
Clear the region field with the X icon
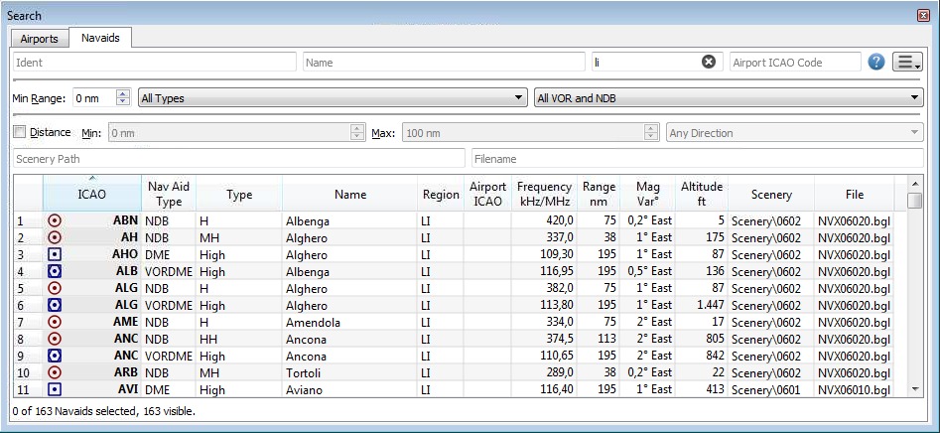pyautogui.click(x=709, y=62)
